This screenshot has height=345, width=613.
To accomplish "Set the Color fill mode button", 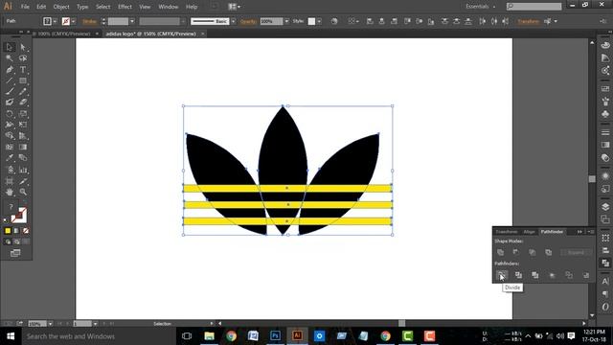I will pyautogui.click(x=8, y=231).
